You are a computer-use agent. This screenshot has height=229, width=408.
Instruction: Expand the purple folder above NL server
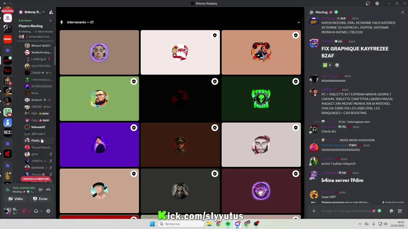coord(8,143)
